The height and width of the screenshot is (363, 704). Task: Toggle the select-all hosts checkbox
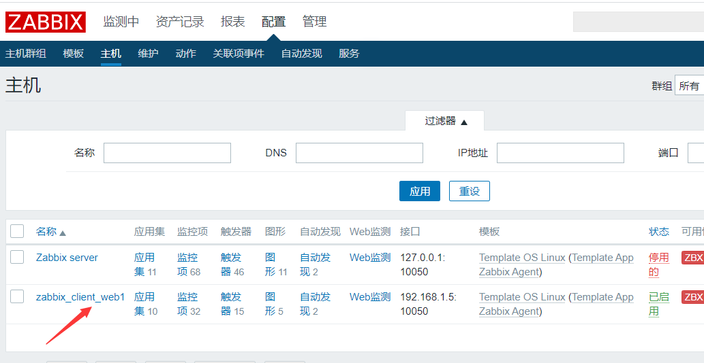click(x=17, y=231)
